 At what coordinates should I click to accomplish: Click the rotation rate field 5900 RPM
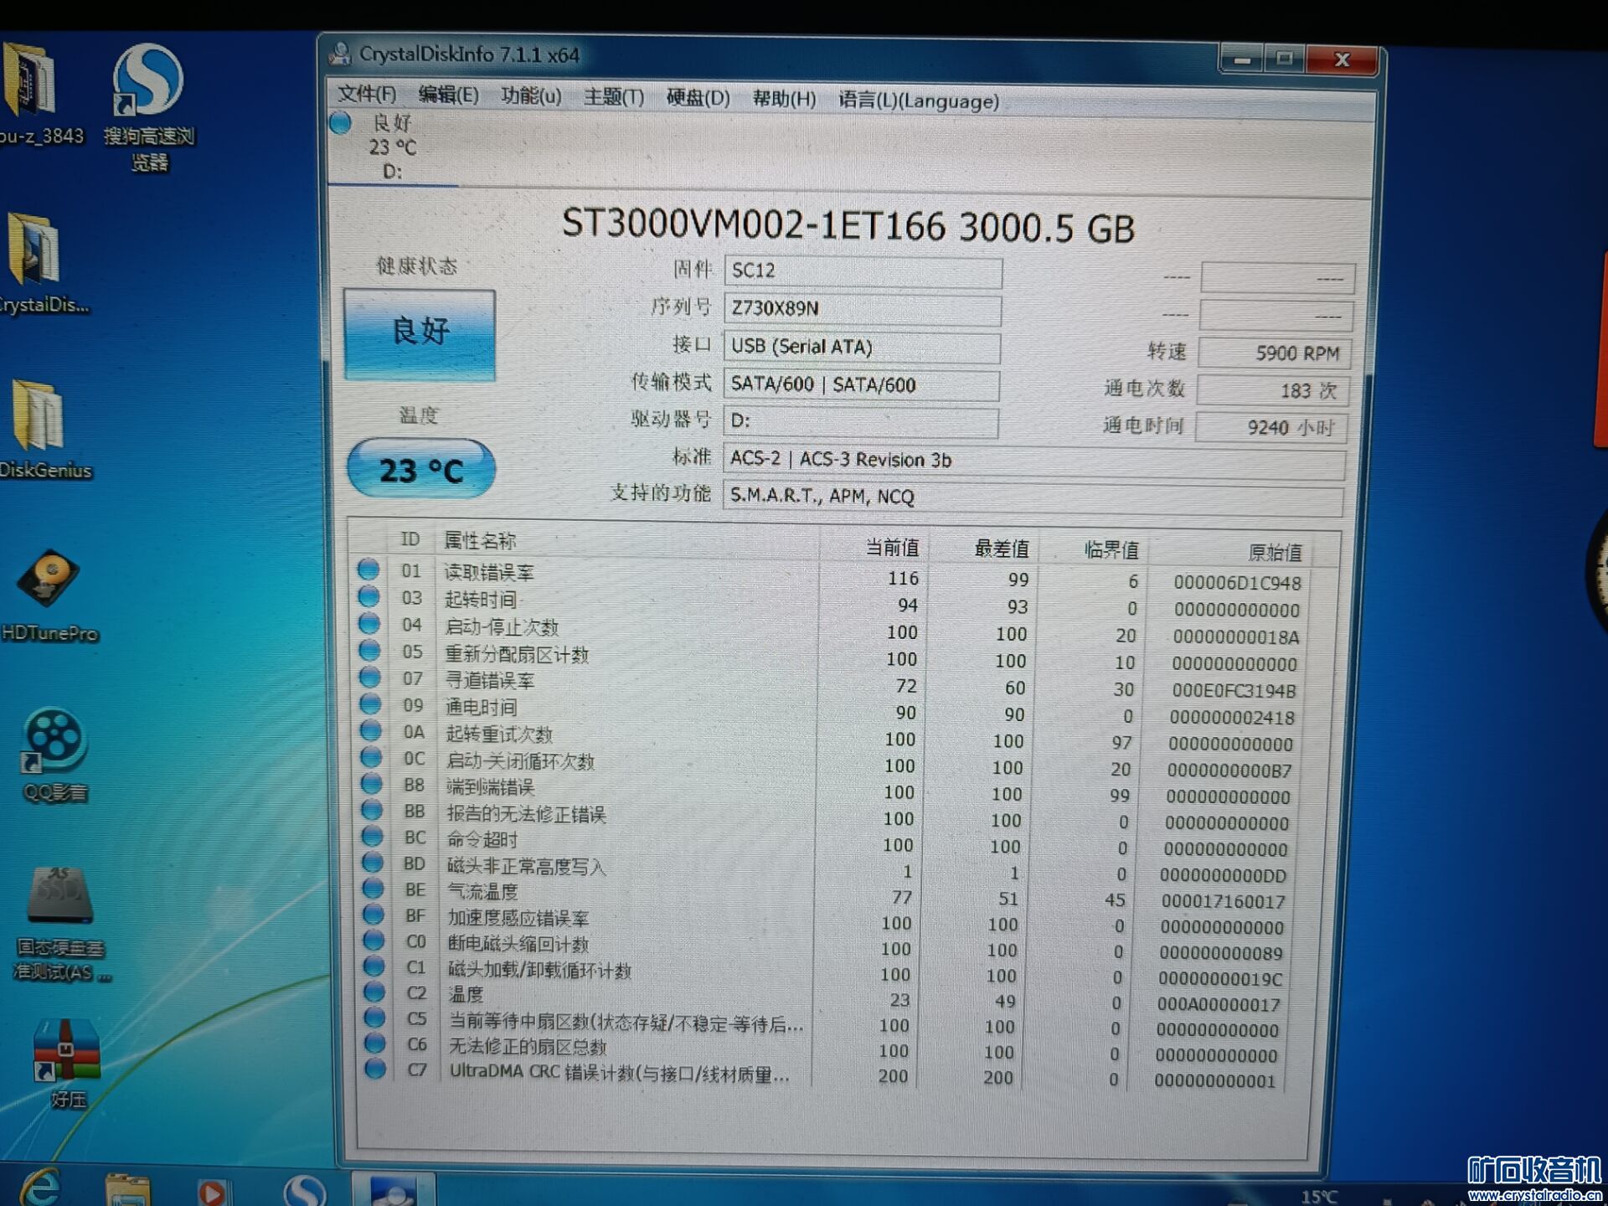pos(1274,353)
